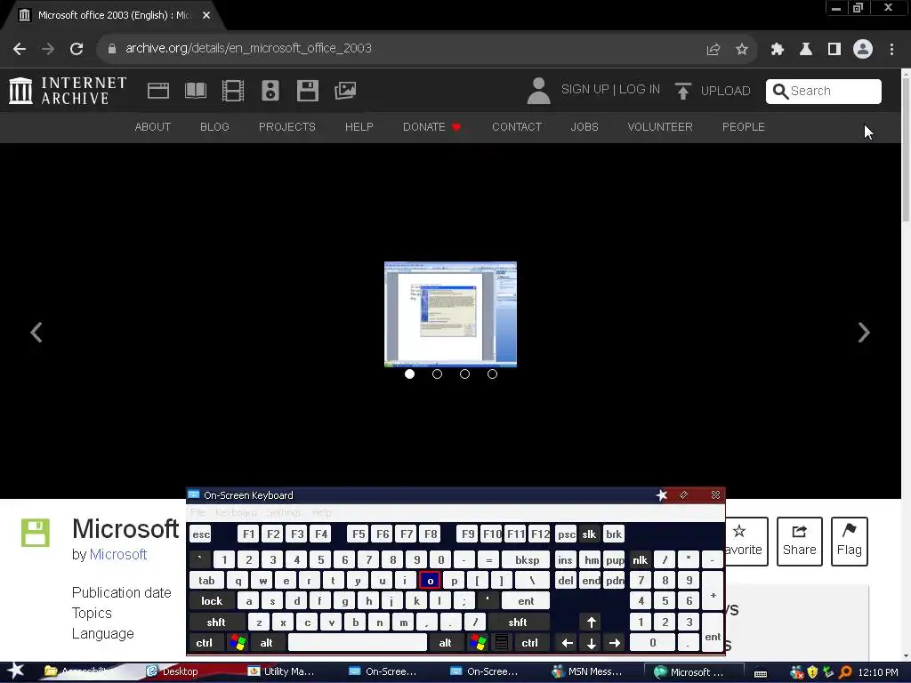
Task: Click the browser address bar URL
Action: click(x=248, y=48)
